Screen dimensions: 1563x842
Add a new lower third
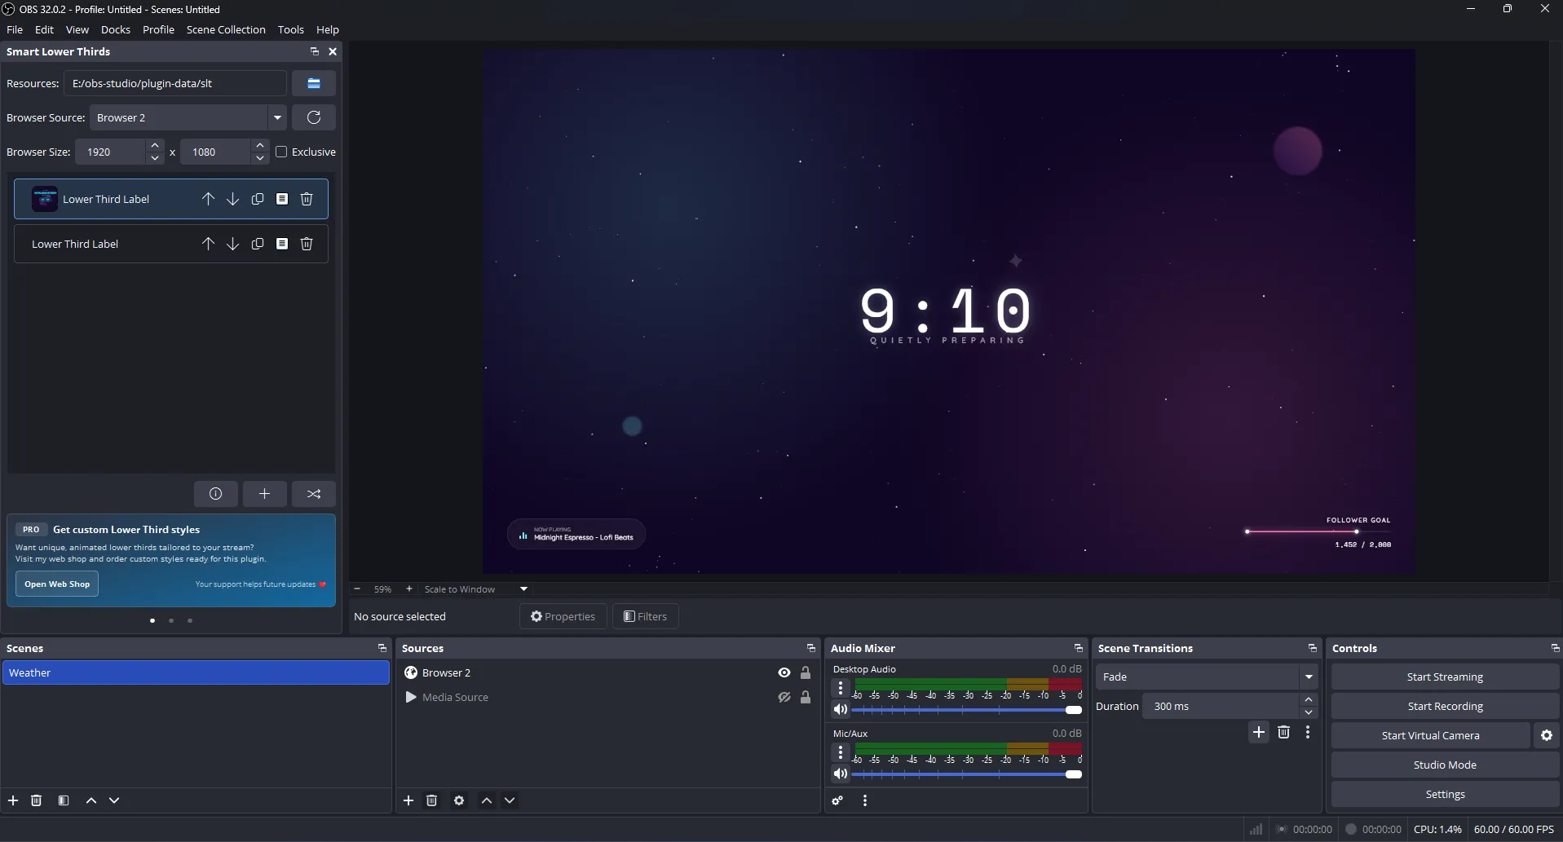click(264, 493)
